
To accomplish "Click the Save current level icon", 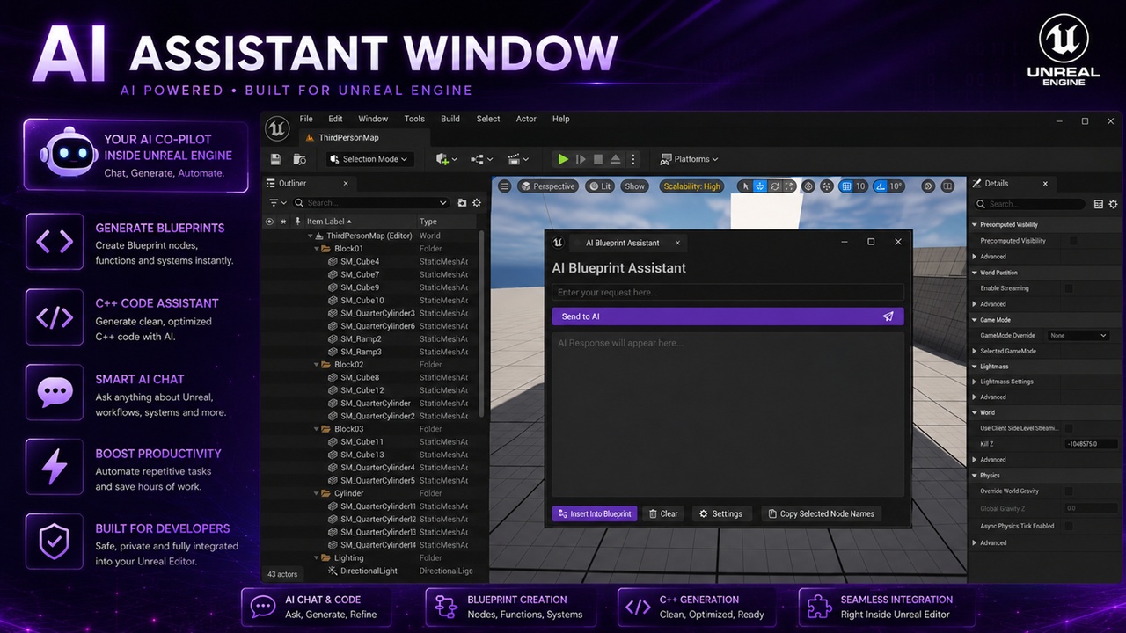I will 276,159.
